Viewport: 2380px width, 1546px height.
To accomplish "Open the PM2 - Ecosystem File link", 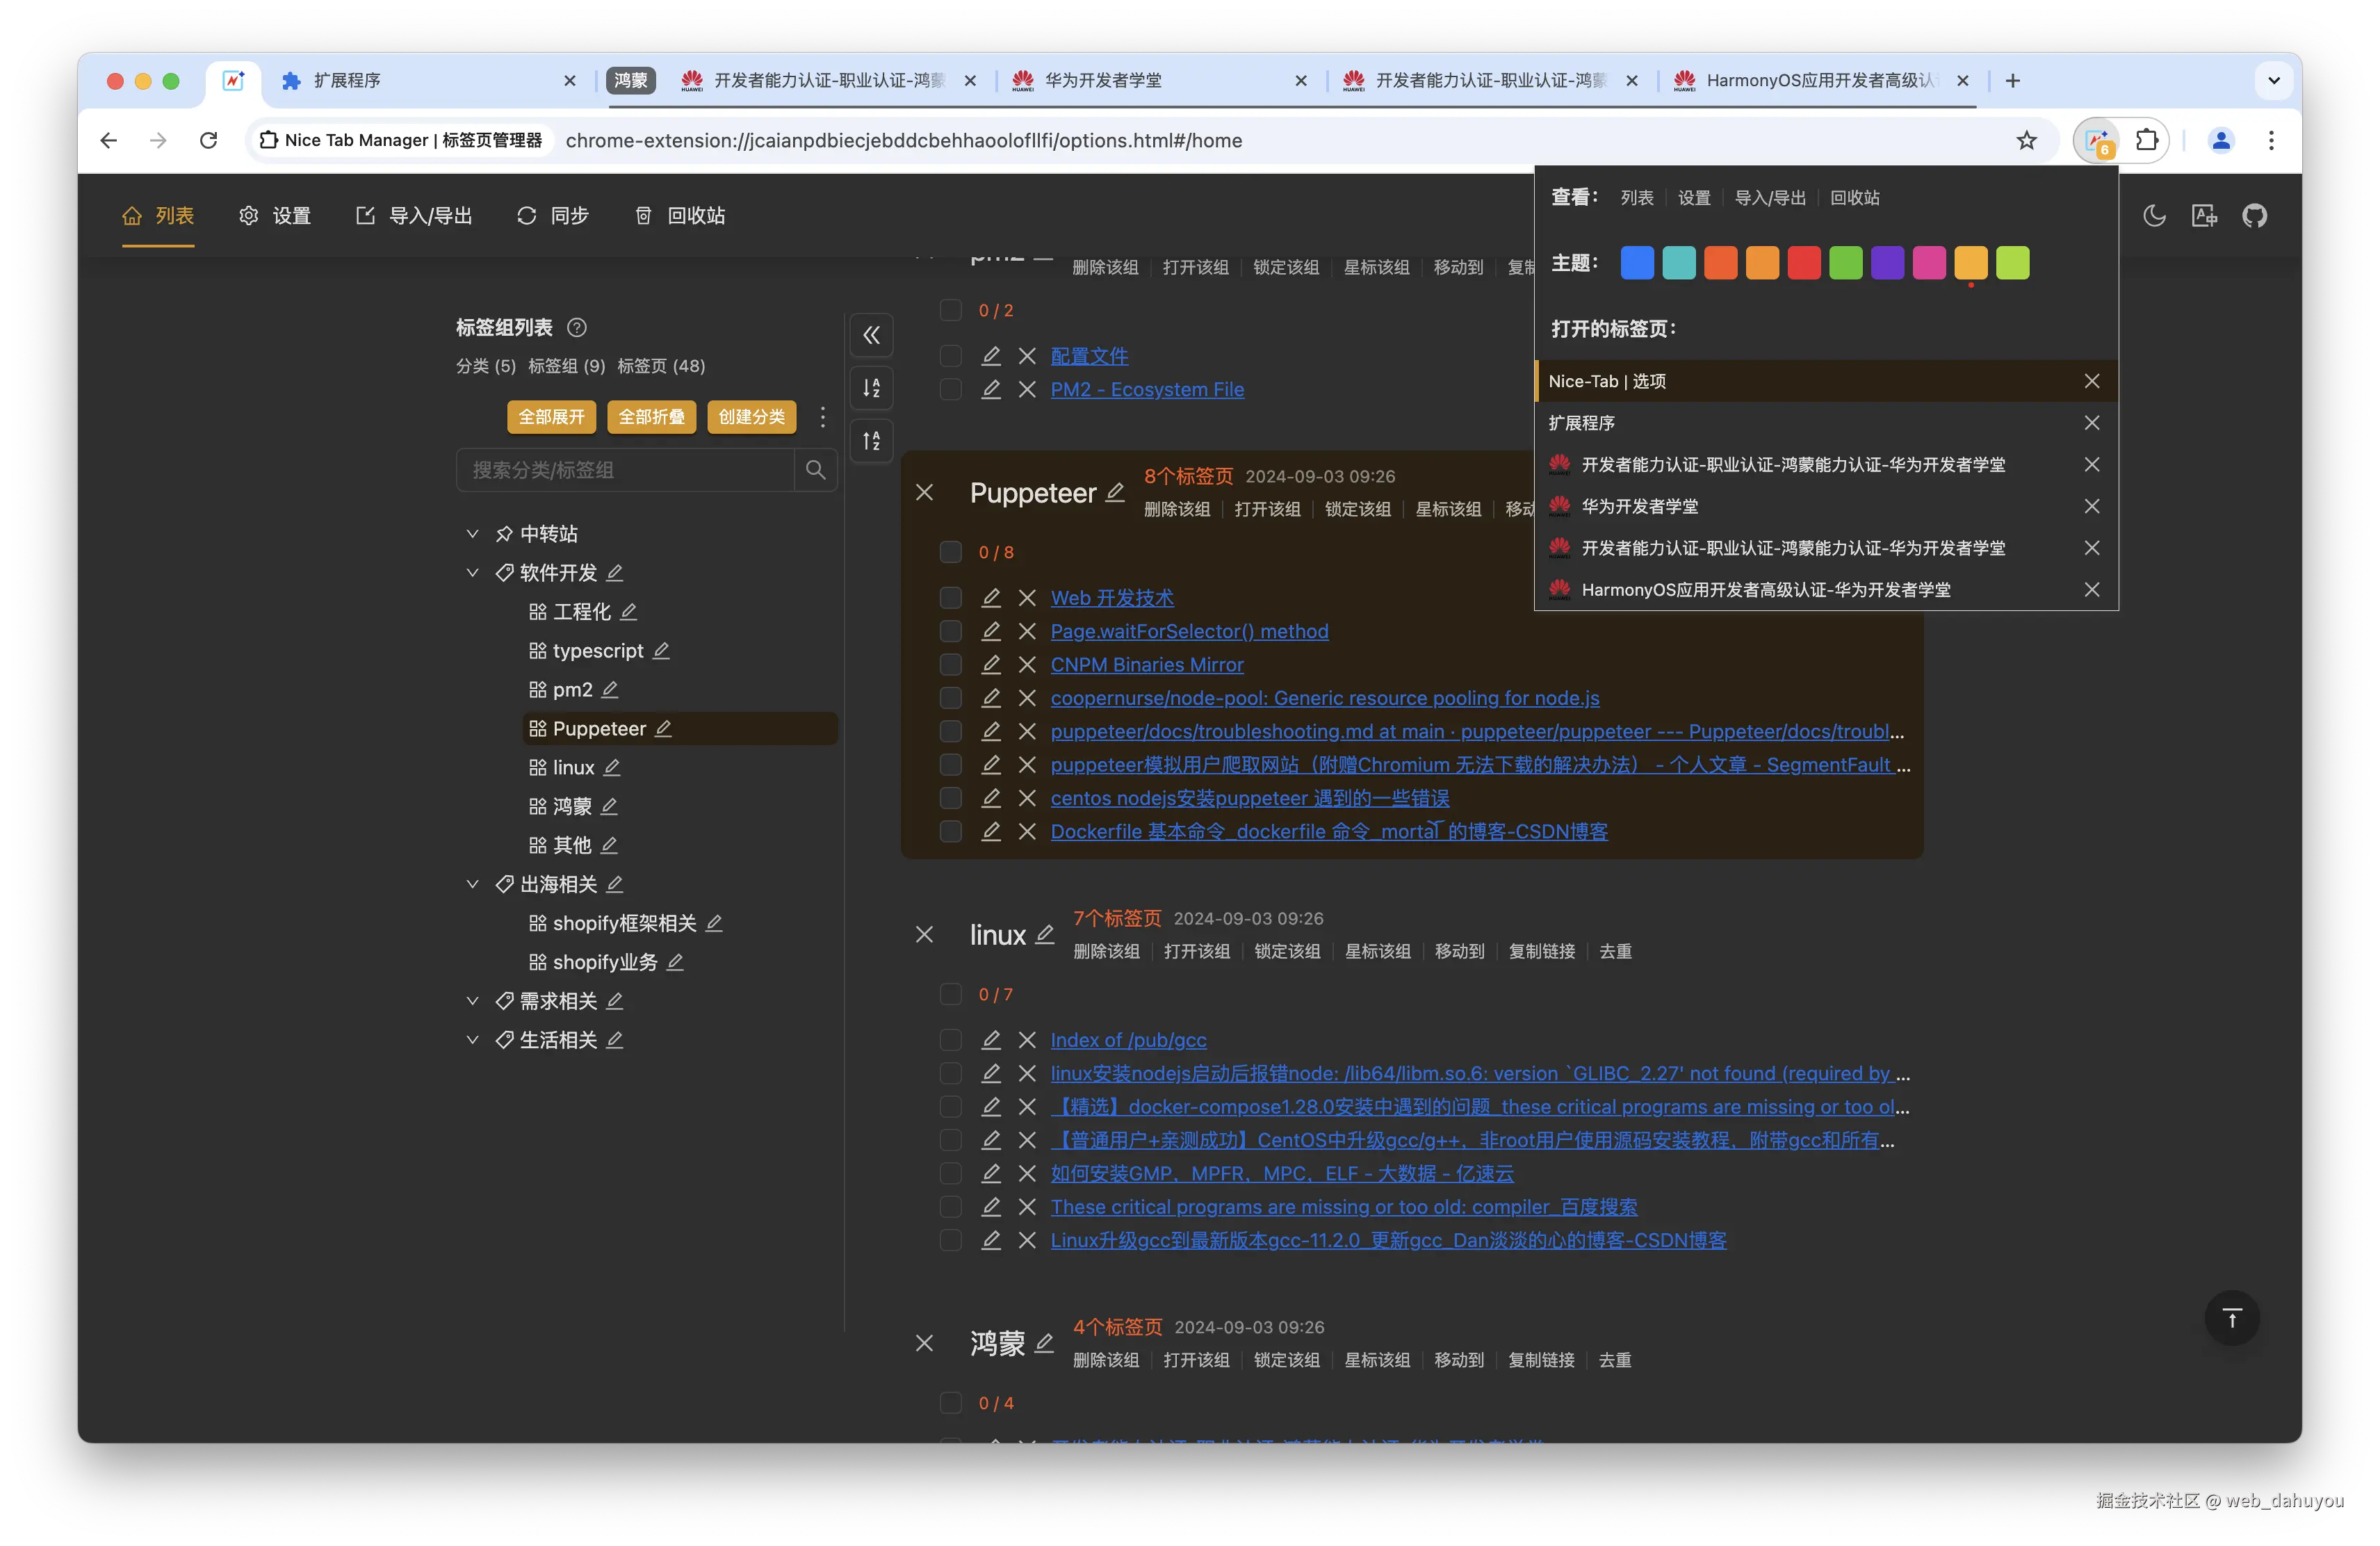I will click(x=1147, y=390).
